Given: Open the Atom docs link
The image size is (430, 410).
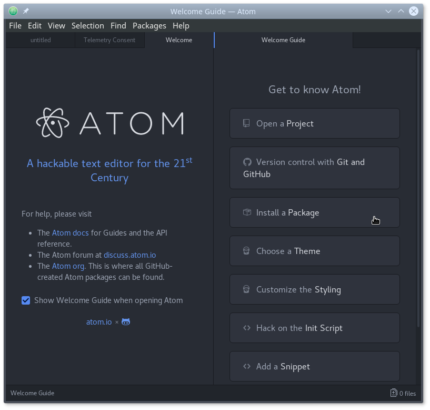Looking at the screenshot, I should coord(70,232).
